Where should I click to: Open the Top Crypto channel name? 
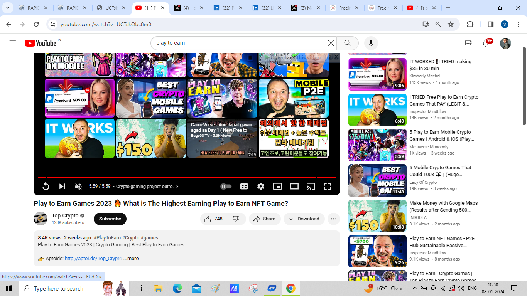pos(65,215)
